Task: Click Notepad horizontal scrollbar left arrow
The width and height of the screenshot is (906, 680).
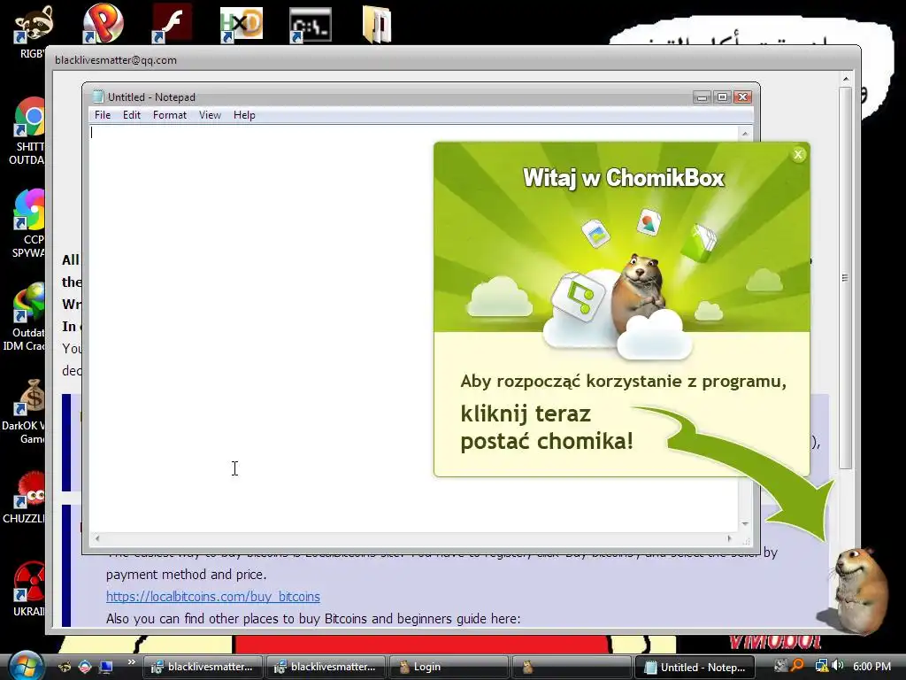Action: [x=97, y=538]
